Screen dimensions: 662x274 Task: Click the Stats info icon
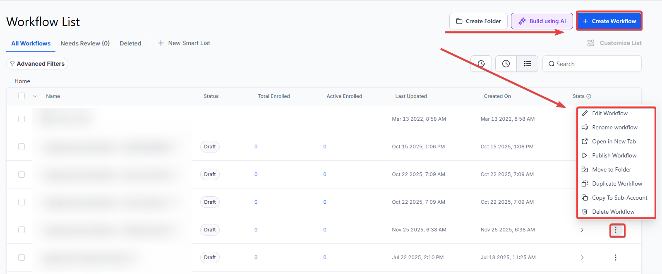click(589, 96)
